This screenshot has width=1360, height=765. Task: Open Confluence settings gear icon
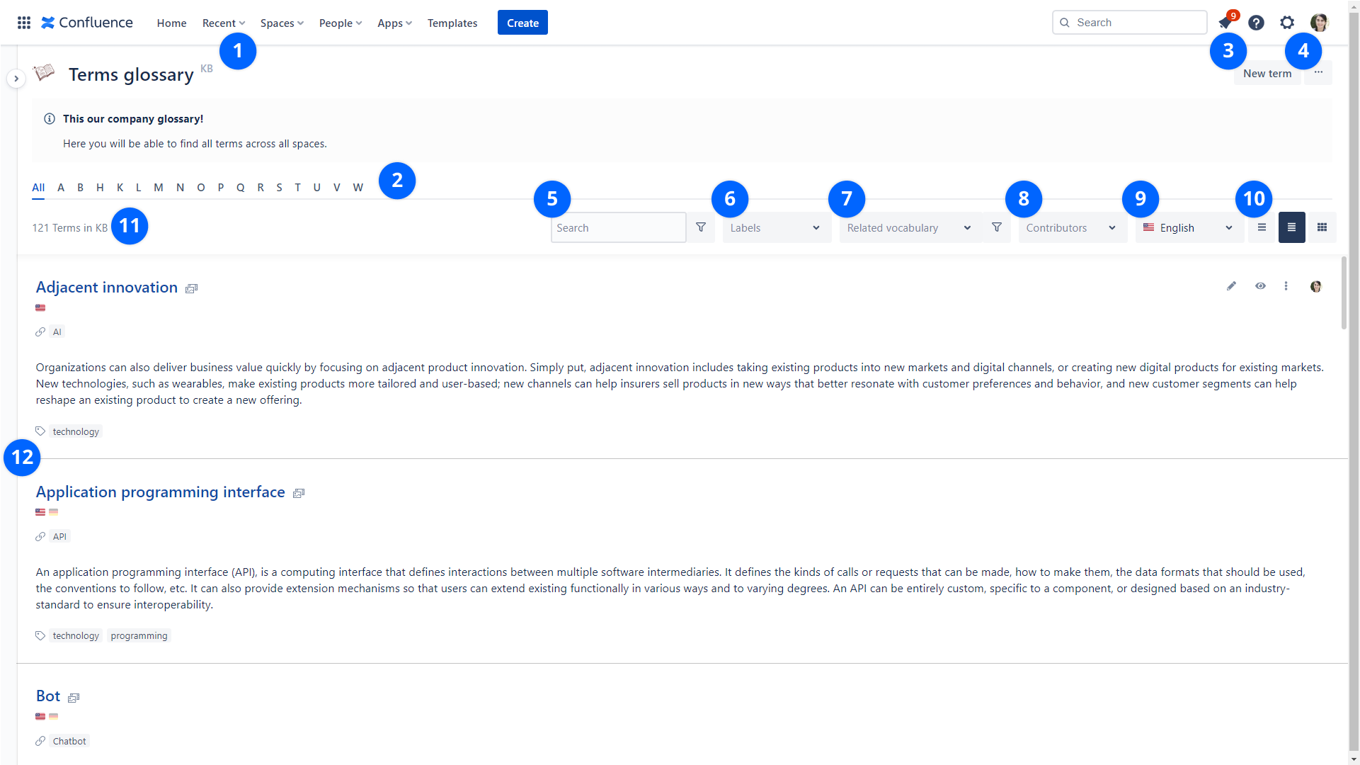click(1287, 23)
